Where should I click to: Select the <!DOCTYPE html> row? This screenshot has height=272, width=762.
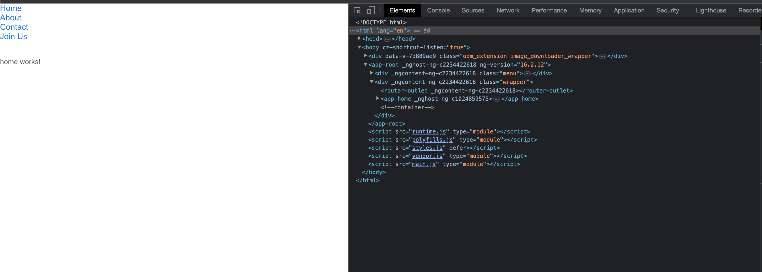pos(381,22)
